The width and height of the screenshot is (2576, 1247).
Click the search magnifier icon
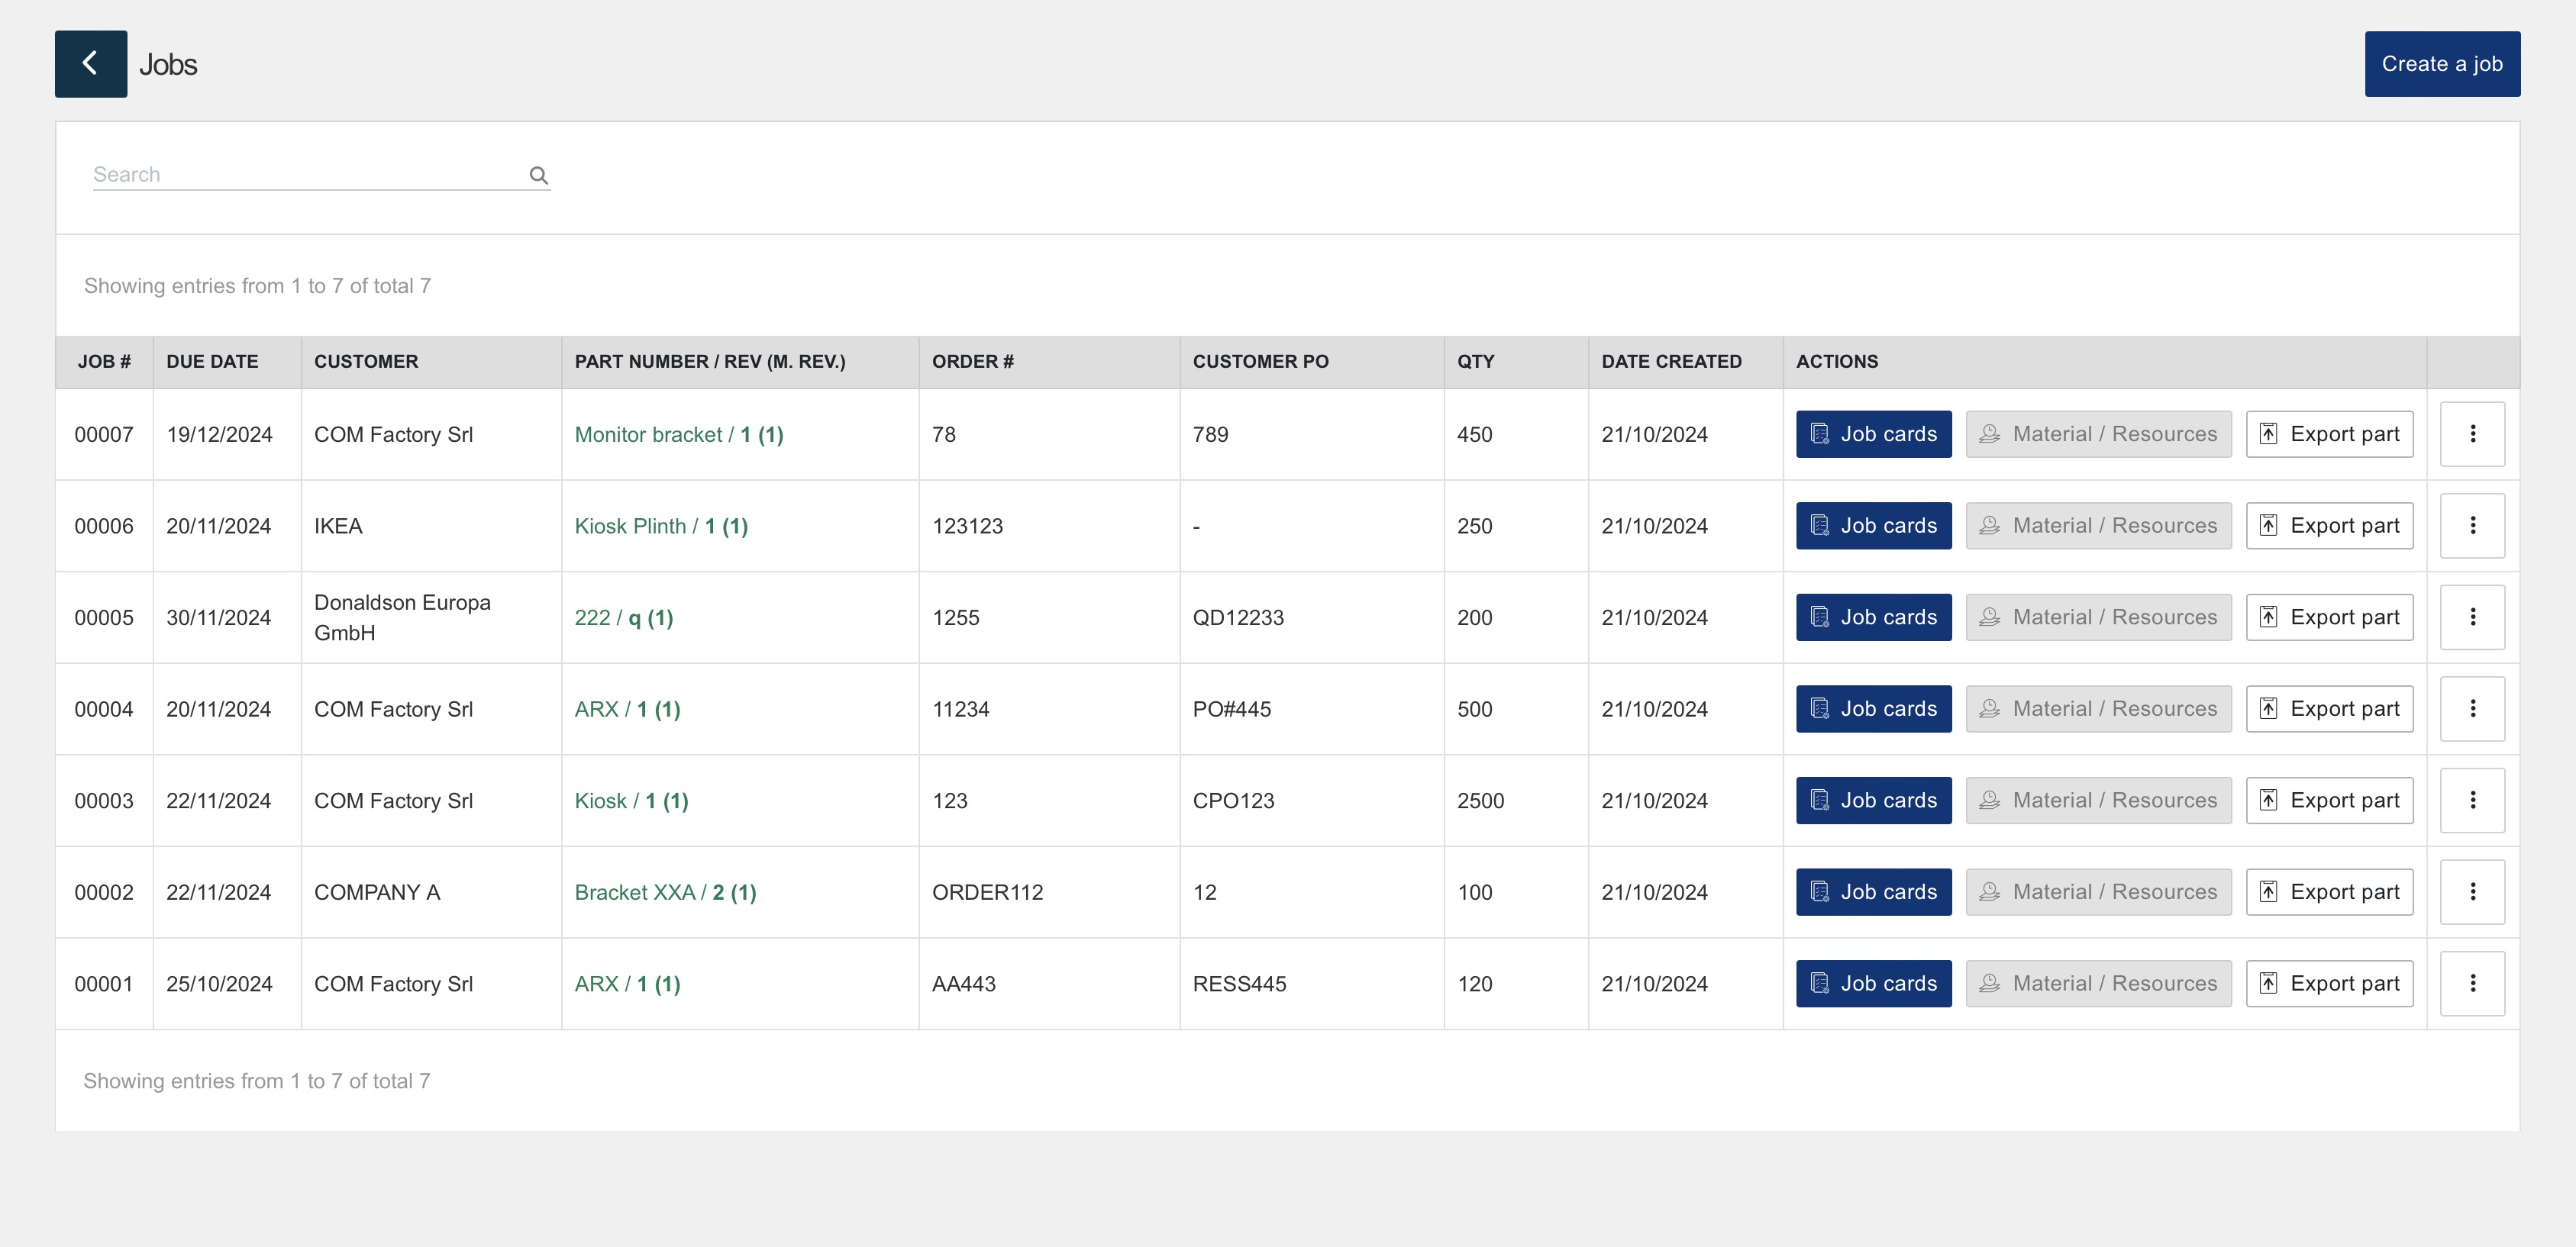point(538,176)
